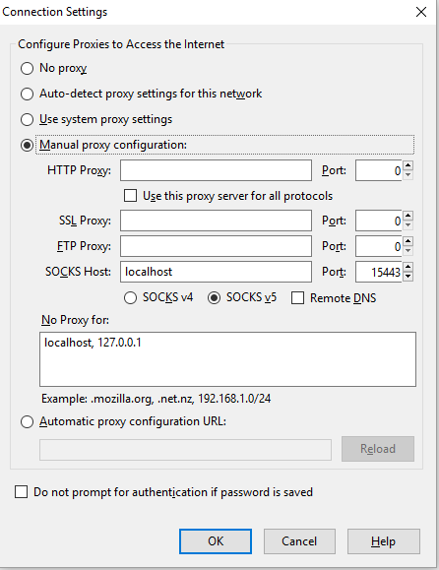Increase HTTP Proxy port with up arrow
Image resolution: width=439 pixels, height=570 pixels.
408,165
